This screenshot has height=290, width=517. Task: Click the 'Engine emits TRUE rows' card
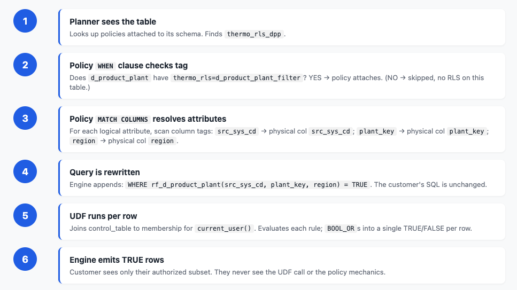coord(282,265)
